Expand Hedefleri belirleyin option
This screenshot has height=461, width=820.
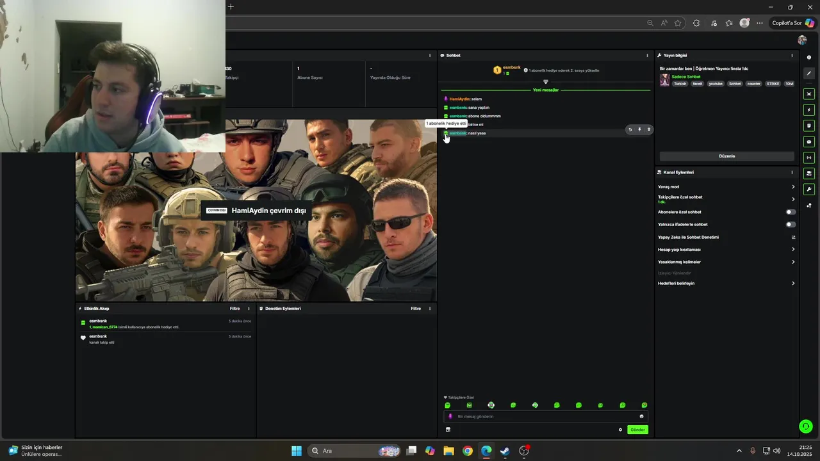point(726,283)
